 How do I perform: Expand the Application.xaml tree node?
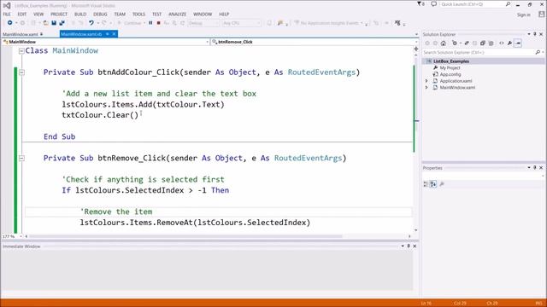tap(426, 81)
